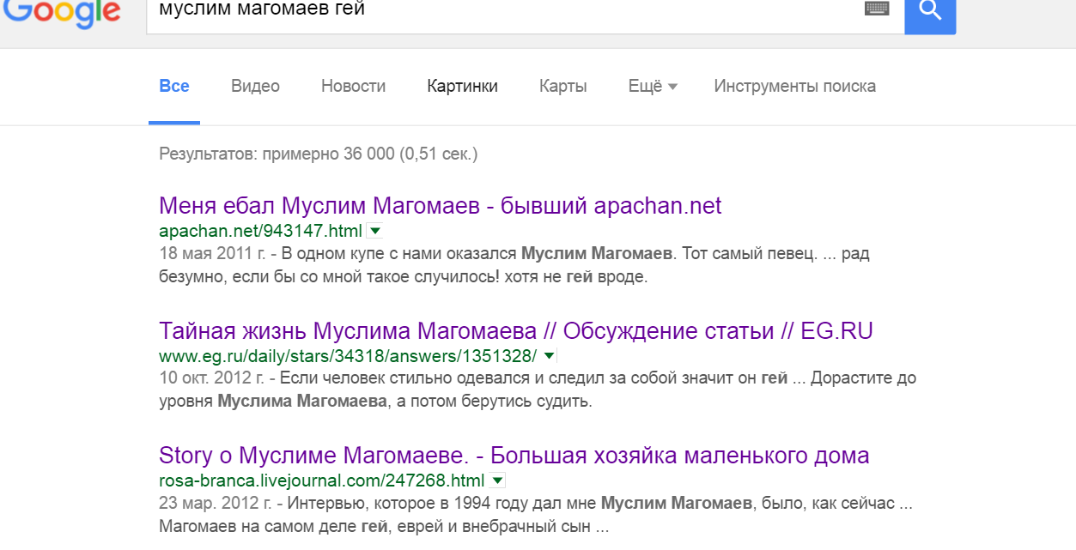Click the rosa-branca.livejournal.com/247268.html URL

(322, 480)
